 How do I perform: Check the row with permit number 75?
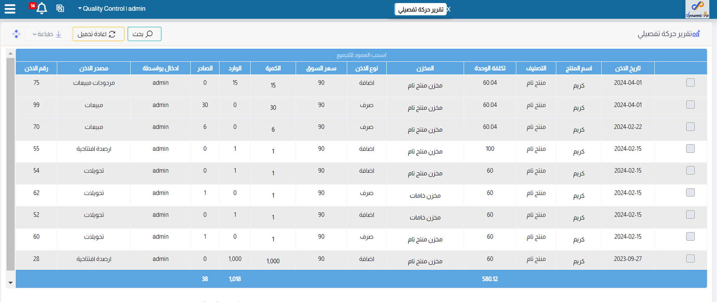(690, 83)
